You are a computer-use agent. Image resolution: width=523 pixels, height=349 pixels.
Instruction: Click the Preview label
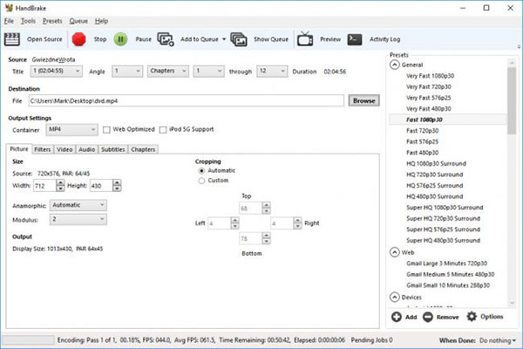tap(330, 39)
